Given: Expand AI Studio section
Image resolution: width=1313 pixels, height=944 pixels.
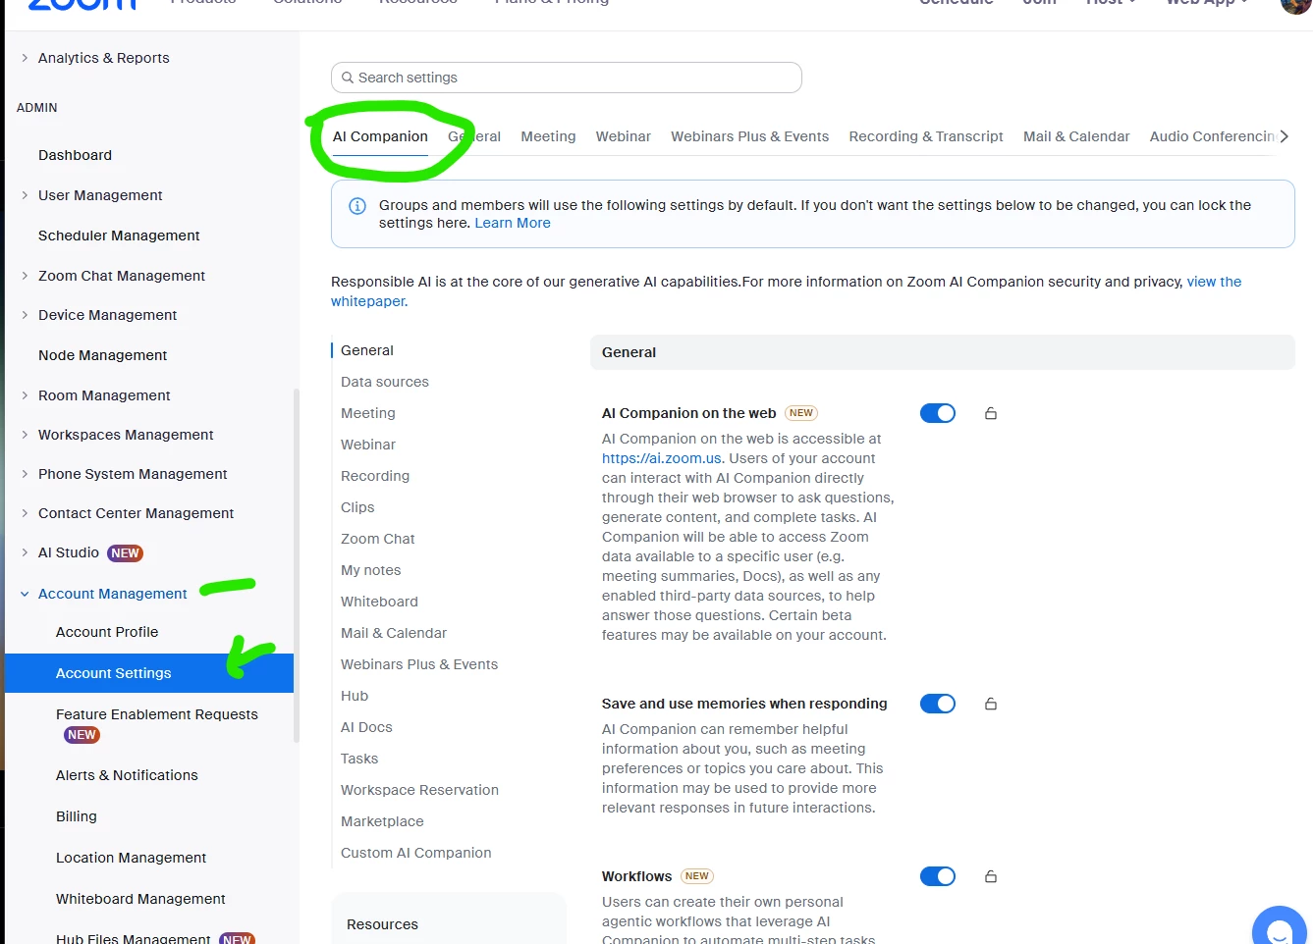Looking at the screenshot, I should pyautogui.click(x=25, y=552).
